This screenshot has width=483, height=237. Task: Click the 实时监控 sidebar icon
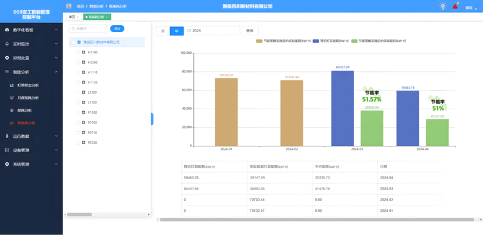[x=7, y=44]
